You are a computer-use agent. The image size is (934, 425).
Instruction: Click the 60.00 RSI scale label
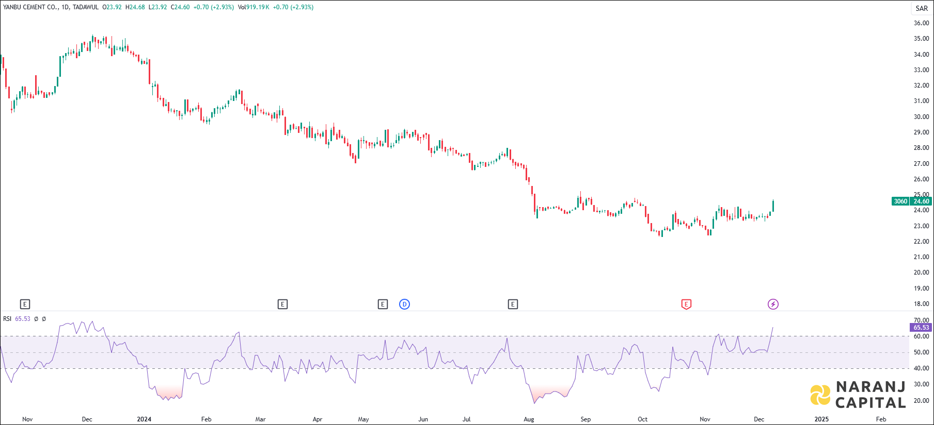click(x=921, y=336)
